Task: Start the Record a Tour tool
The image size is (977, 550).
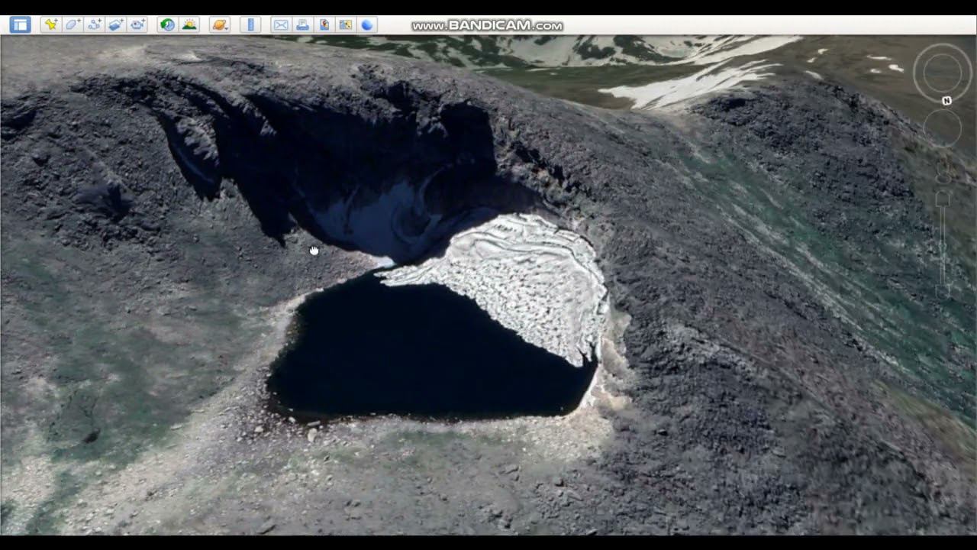Action: pos(137,24)
